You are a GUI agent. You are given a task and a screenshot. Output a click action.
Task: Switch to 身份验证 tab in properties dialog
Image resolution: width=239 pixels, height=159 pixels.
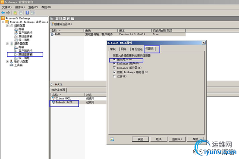(x=137, y=49)
